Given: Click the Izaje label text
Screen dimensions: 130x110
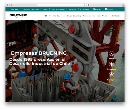Looking at the screenshot, I should (112, 59).
